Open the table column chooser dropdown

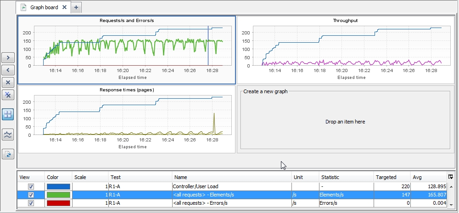coord(451,177)
